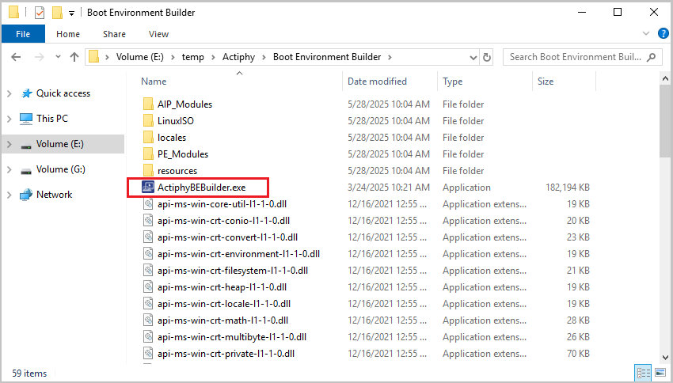Click the api-ms-win-crt-heap-l1-1-0.dll file icon
Screen dimensions: 673x383
tap(148, 287)
